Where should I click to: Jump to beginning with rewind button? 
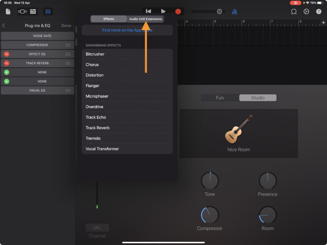tap(149, 11)
